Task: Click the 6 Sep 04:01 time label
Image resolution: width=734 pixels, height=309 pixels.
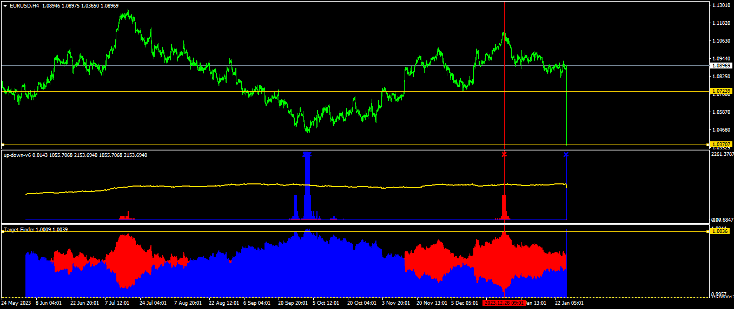Action: coord(257,303)
